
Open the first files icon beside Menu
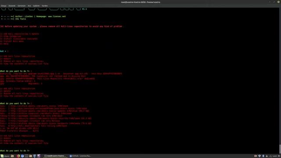pyautogui.click(x=12, y=156)
